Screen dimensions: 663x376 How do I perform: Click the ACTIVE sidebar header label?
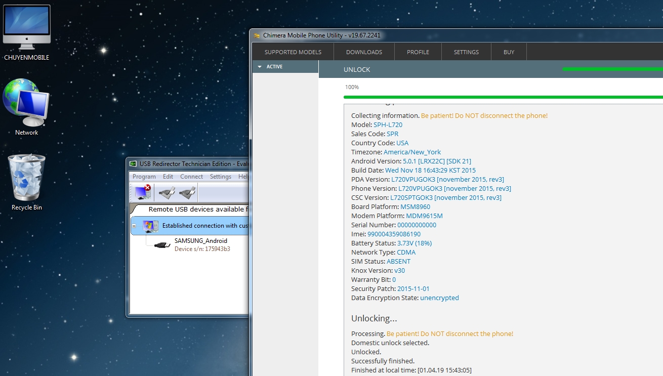(275, 67)
